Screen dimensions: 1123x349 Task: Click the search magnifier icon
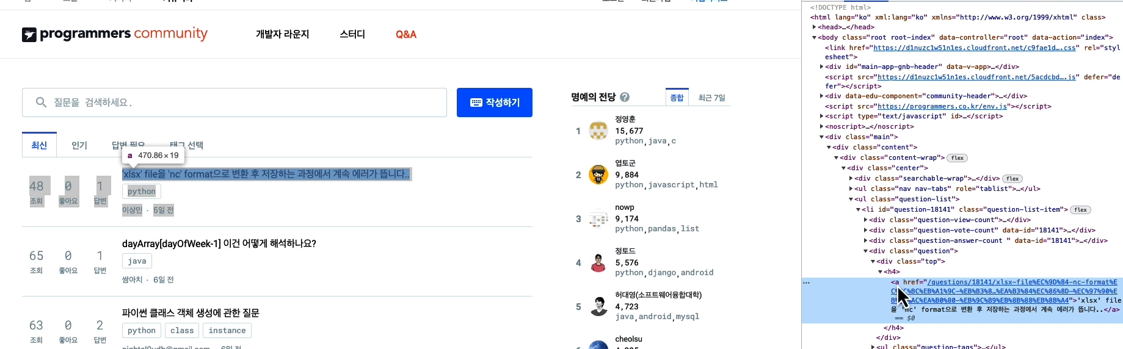pyautogui.click(x=41, y=103)
